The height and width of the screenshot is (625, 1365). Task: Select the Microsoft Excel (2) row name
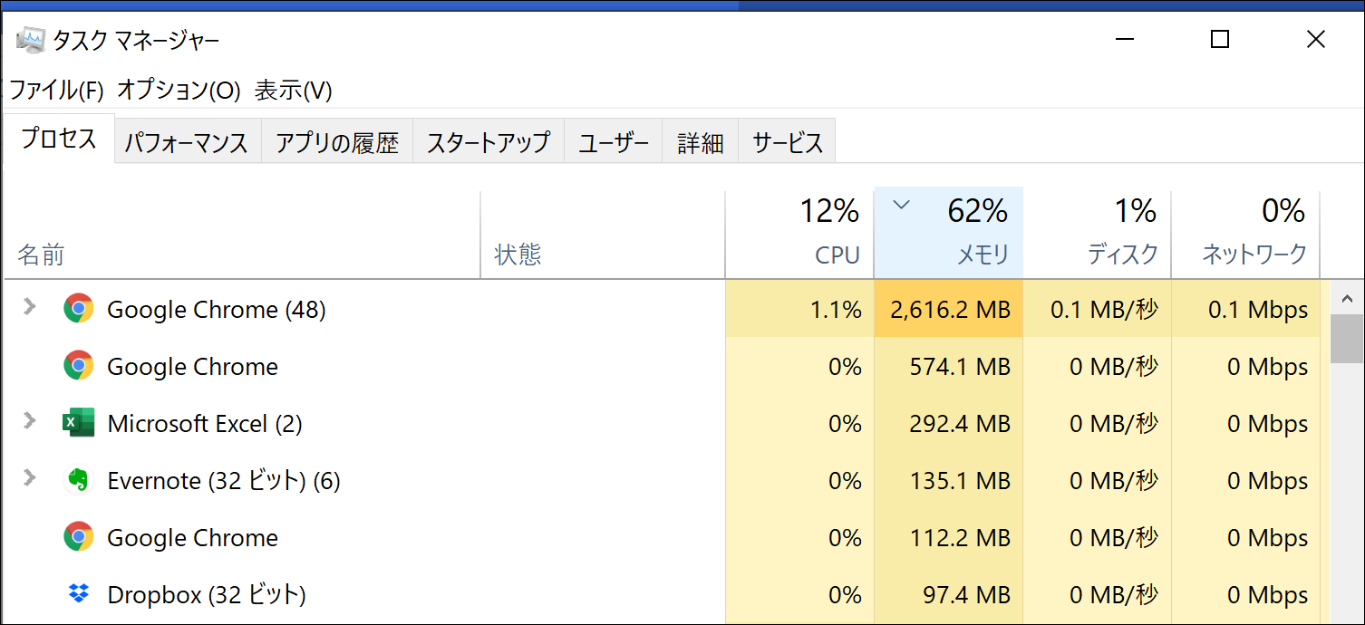click(x=205, y=424)
